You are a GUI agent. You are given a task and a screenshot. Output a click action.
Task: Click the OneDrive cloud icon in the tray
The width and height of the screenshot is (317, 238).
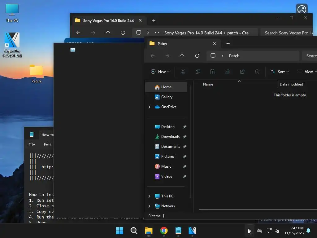click(x=260, y=231)
